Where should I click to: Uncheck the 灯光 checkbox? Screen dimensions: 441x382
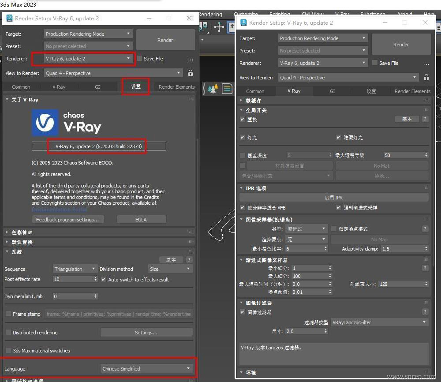[x=243, y=138]
